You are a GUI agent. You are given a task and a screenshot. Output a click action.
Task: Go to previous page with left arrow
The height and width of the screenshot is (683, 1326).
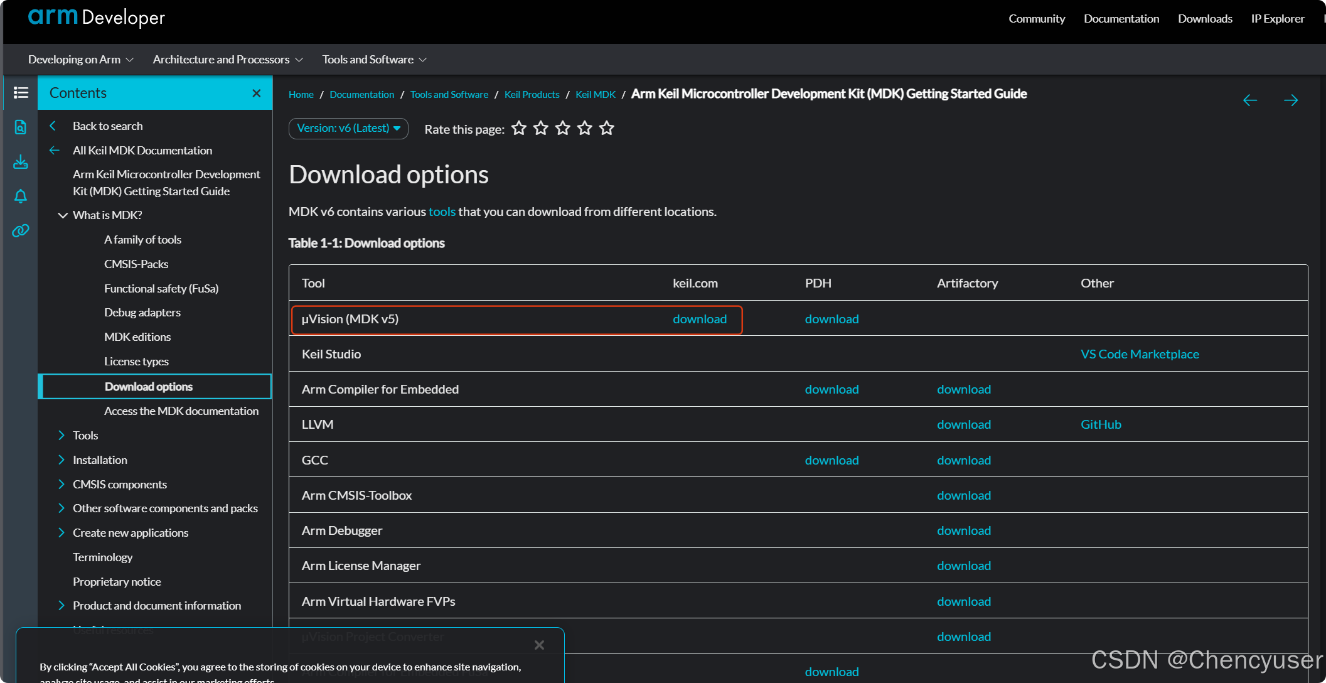coord(1249,100)
